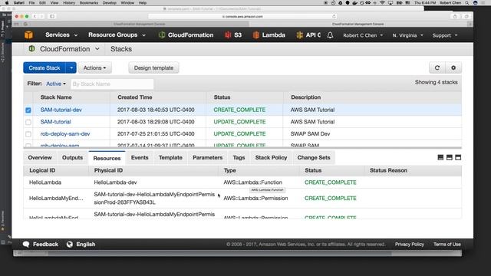Expand the CloudFormation title dropdown
The height and width of the screenshot is (276, 491).
point(97,49)
